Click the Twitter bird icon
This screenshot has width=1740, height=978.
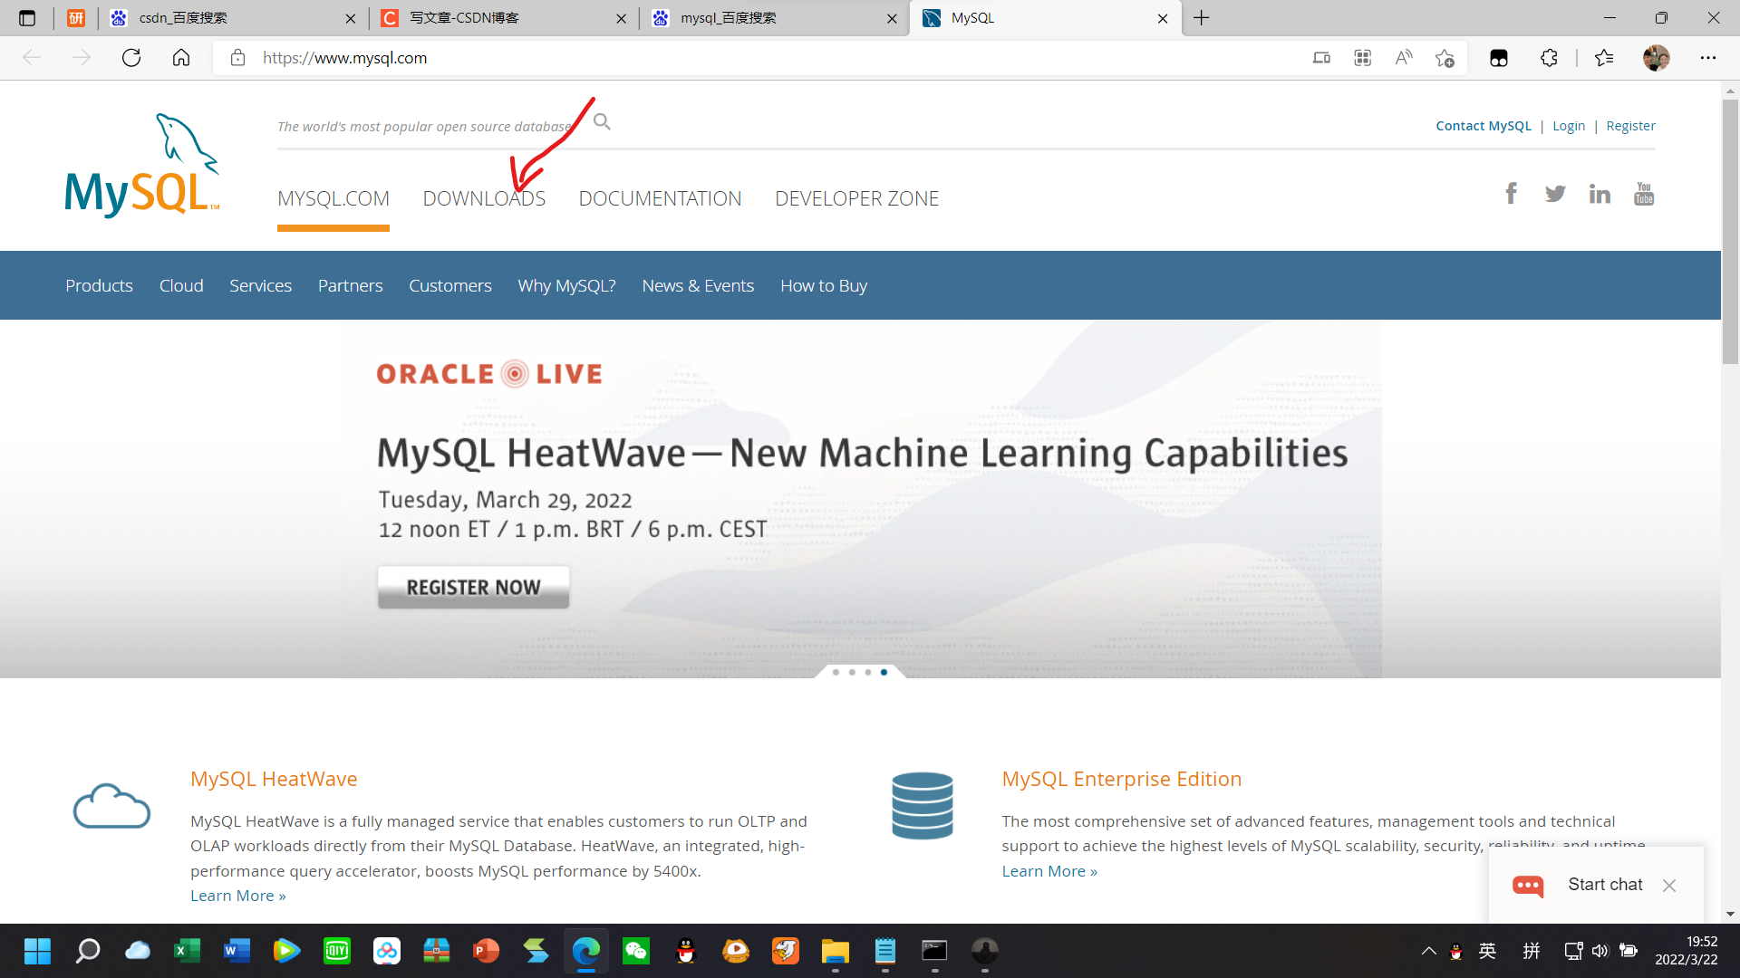coord(1555,193)
